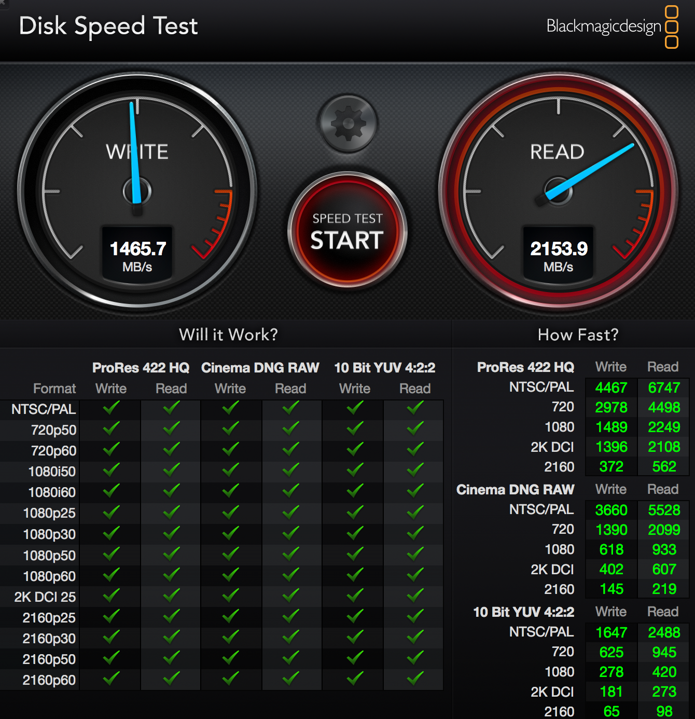This screenshot has width=695, height=719.
Task: Click the 2160p60 format row label
Action: pyautogui.click(x=49, y=680)
